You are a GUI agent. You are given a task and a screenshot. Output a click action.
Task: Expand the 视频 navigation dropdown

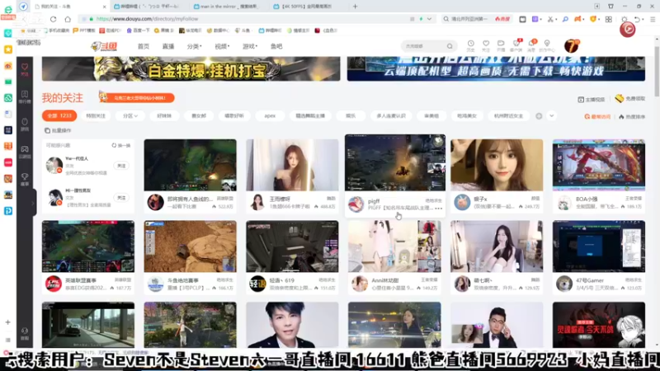pyautogui.click(x=222, y=46)
